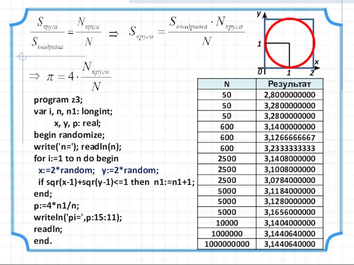Click the "x" axis label on the diagram
This screenshot has height=265, width=354.
point(316,62)
